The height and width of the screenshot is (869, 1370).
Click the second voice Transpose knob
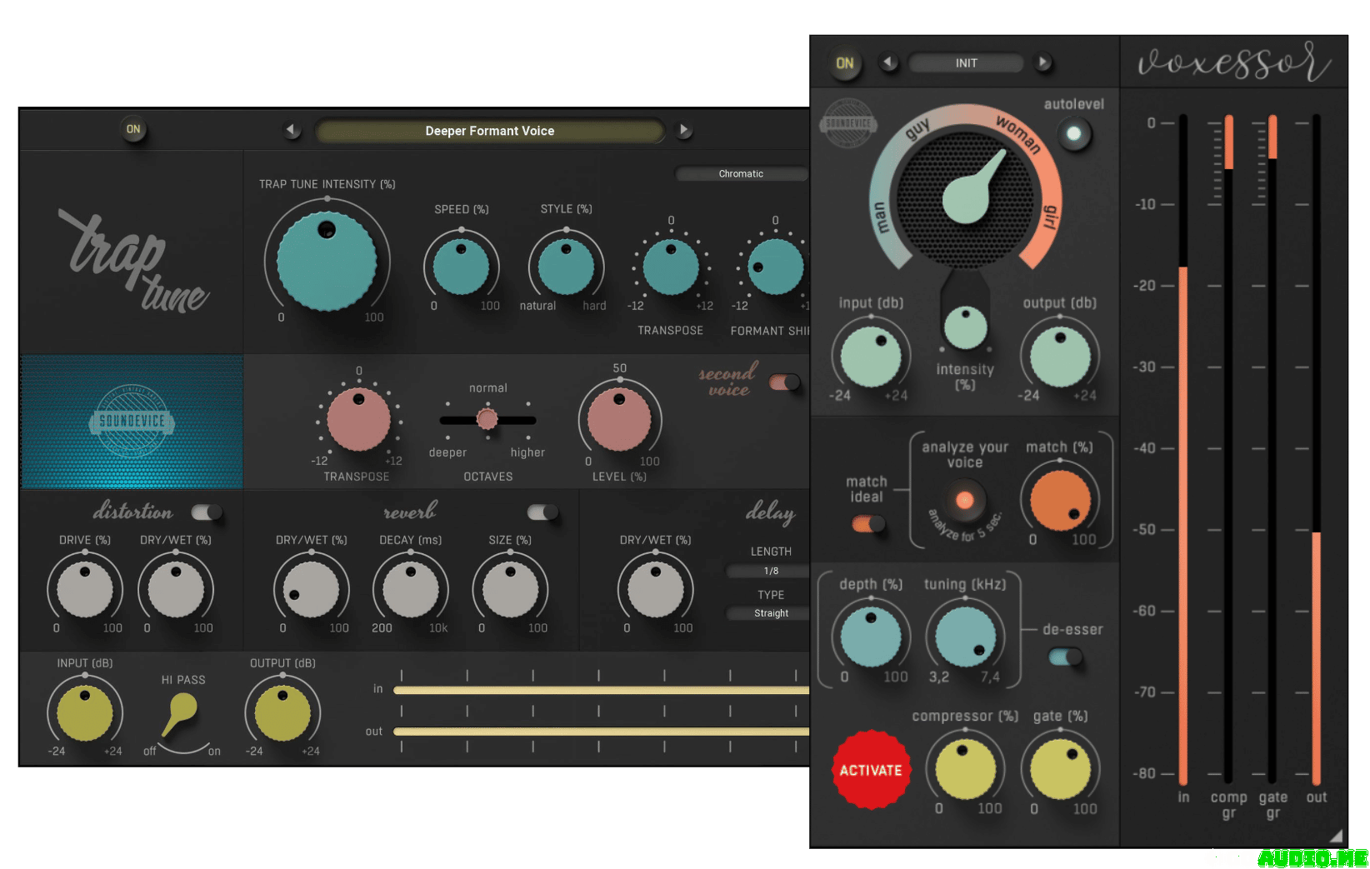pos(358,419)
